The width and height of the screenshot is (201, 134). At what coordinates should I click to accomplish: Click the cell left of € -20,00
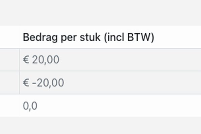[x=9, y=83]
